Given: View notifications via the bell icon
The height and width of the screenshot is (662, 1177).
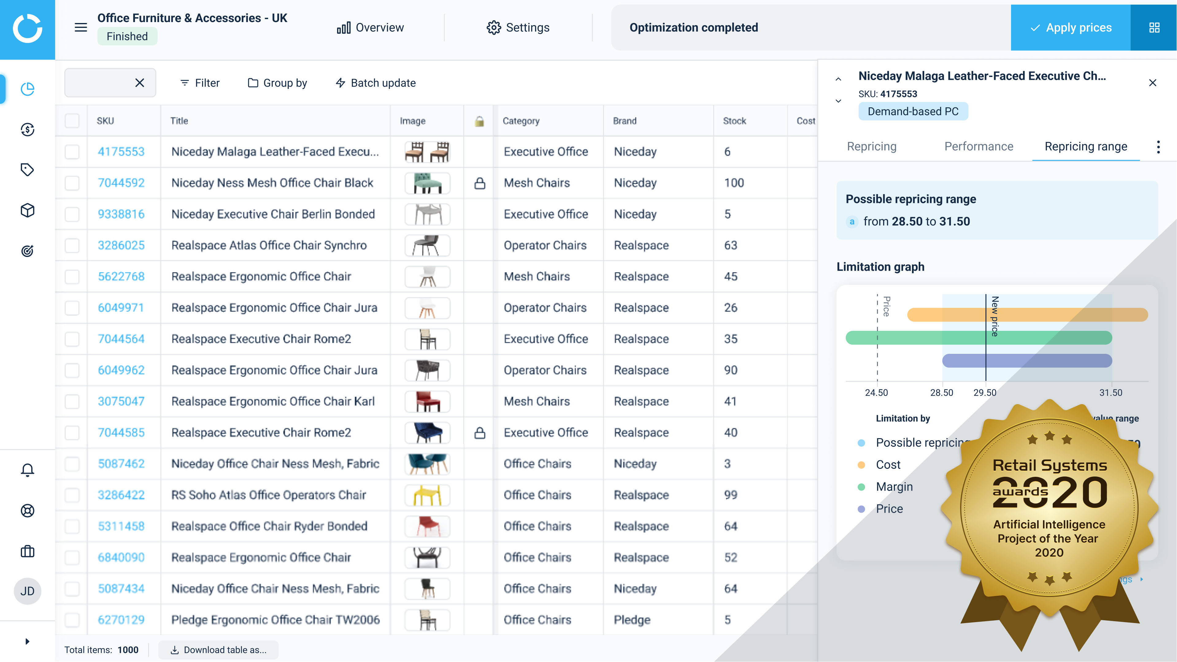Looking at the screenshot, I should [x=27, y=469].
